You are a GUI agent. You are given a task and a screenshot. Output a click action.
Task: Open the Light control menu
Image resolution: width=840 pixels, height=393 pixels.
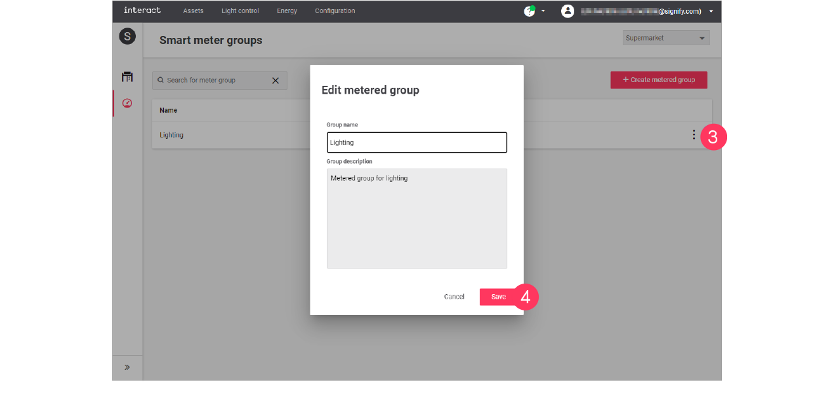point(240,11)
